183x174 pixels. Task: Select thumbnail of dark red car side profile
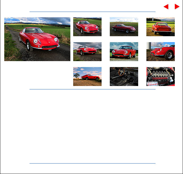click(x=124, y=27)
